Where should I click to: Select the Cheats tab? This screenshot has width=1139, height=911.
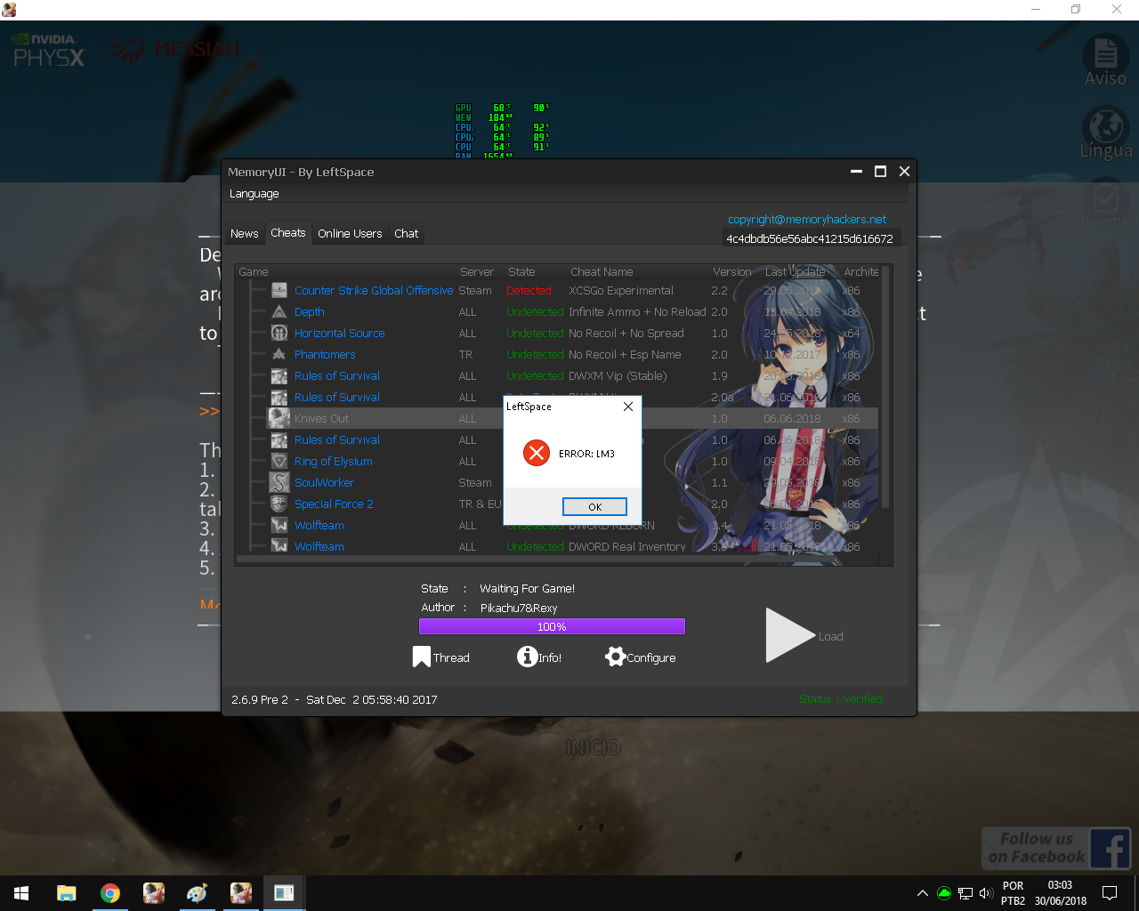click(x=288, y=233)
